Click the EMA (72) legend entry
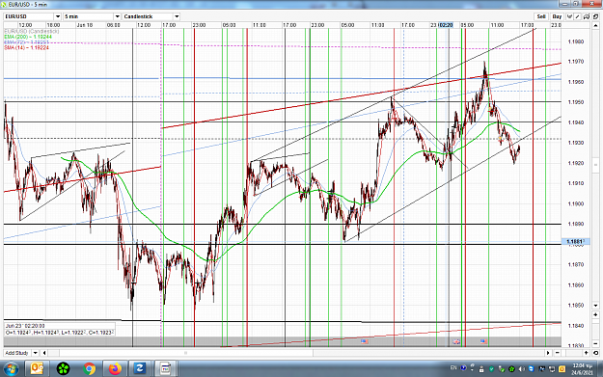 26,41
